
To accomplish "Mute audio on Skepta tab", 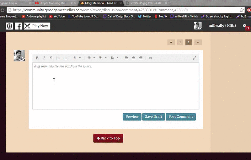I will tap(72, 3).
